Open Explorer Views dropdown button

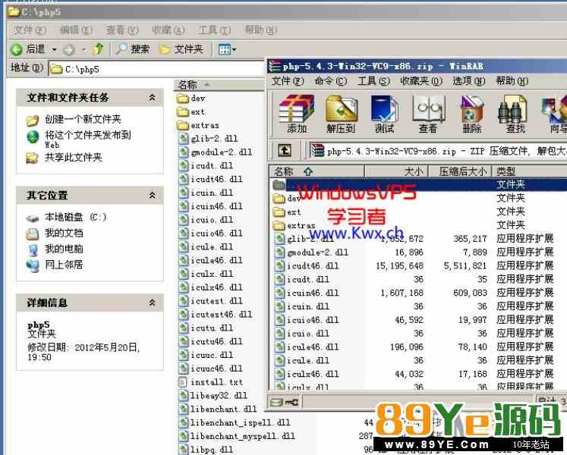[x=227, y=49]
